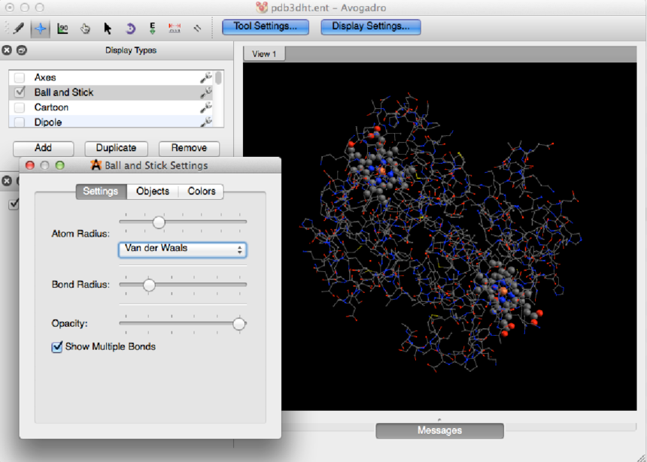647x462 pixels.
Task: Open the Van der Waals dropdown
Action: [182, 249]
